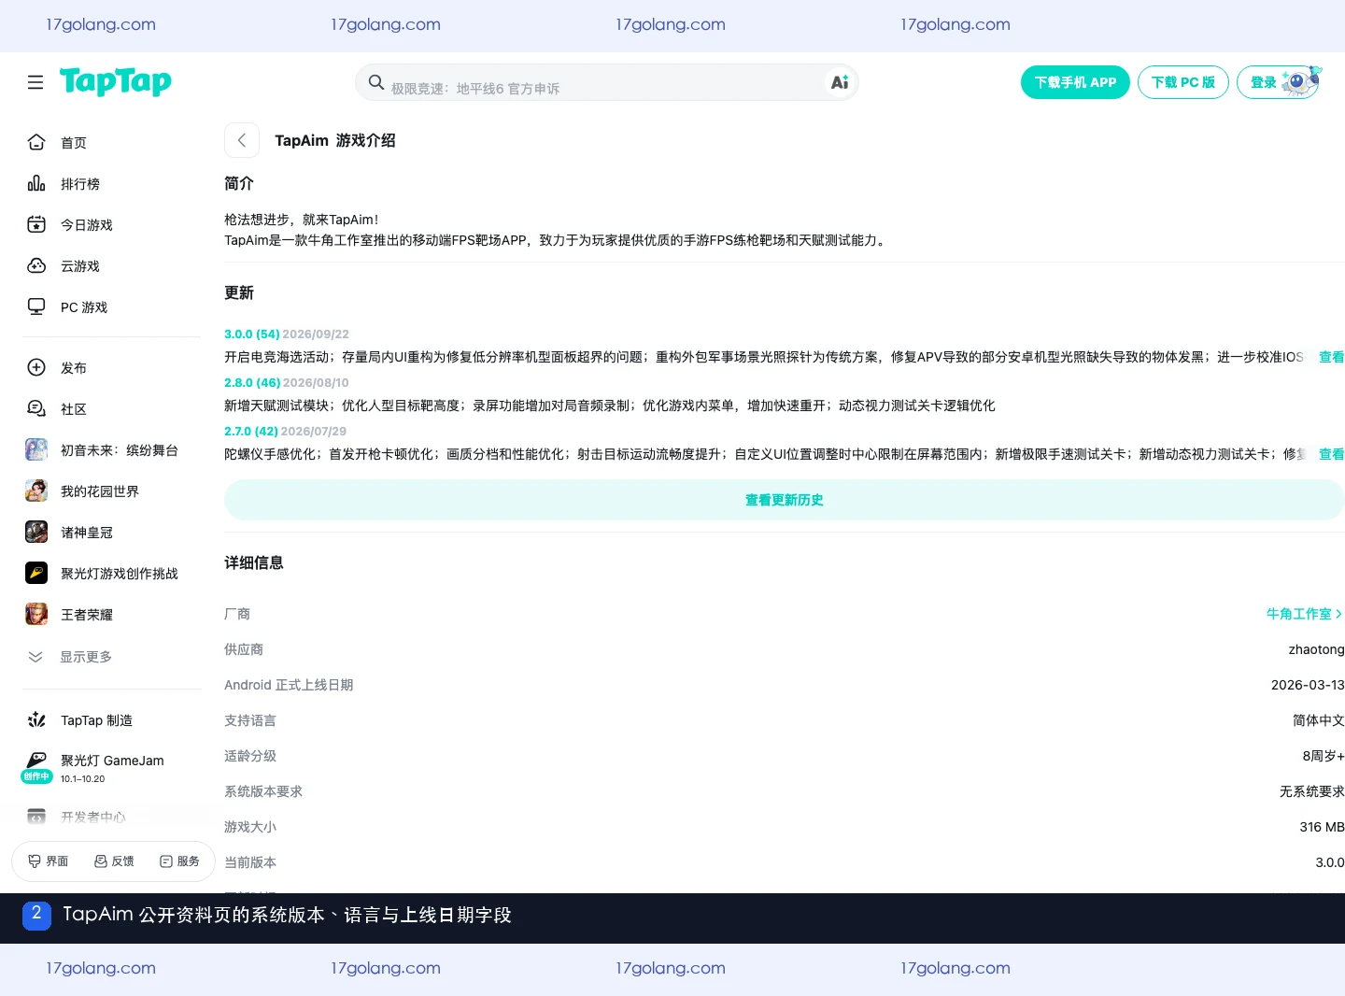The image size is (1345, 996).
Task: Open the AI assistant icon in search bar
Action: pyautogui.click(x=840, y=82)
